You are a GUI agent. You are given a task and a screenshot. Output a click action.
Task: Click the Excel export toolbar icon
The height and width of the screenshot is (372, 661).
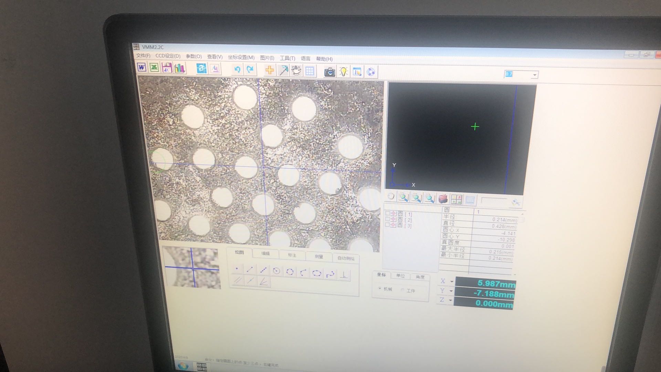click(154, 68)
